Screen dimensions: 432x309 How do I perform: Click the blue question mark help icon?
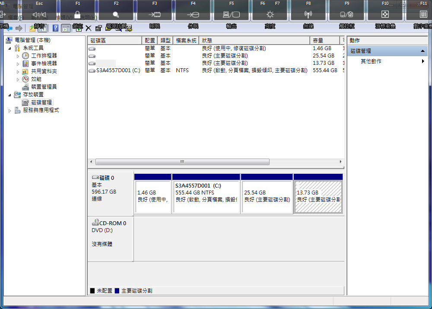55,28
